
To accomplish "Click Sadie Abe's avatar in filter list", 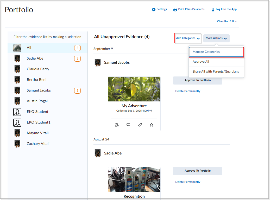I will coord(17,58).
